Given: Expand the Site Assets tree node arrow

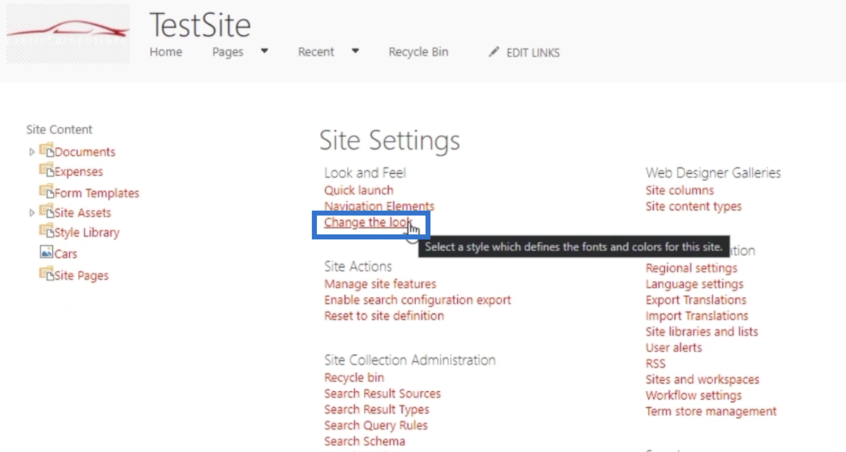Looking at the screenshot, I should [x=32, y=213].
